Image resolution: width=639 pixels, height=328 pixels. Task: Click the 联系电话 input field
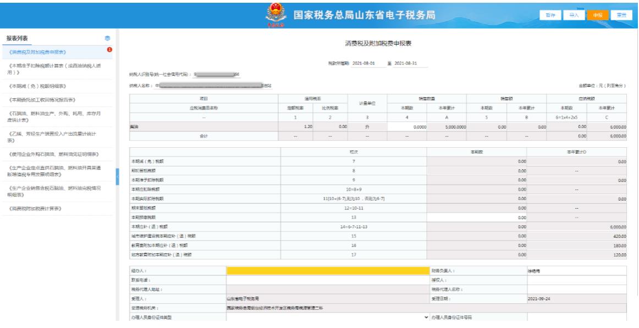tap(328, 280)
